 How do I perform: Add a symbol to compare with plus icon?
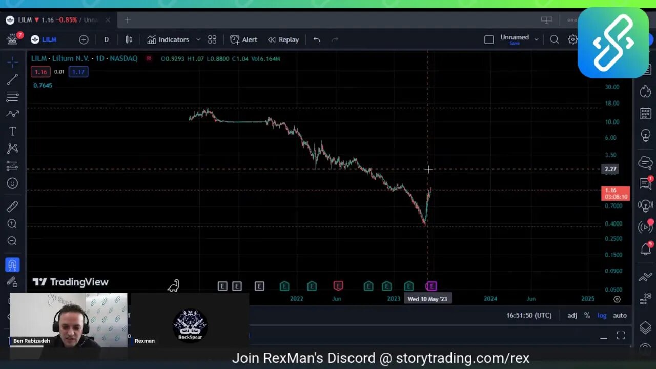(84, 39)
